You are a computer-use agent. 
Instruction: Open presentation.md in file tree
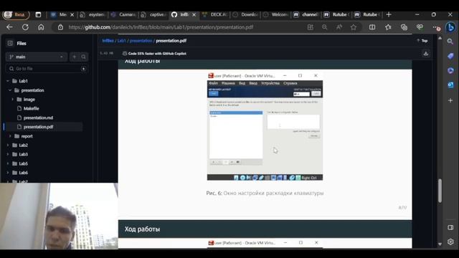click(38, 118)
